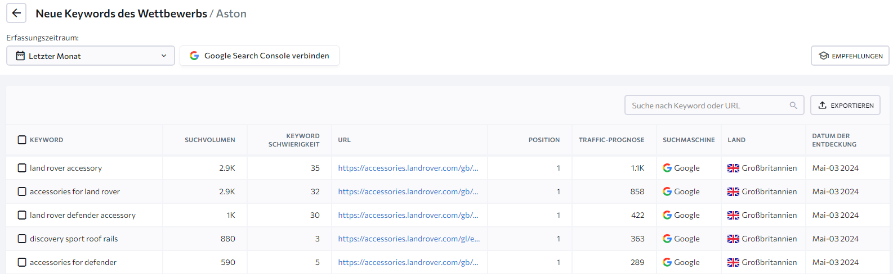Image resolution: width=893 pixels, height=274 pixels.
Task: Click UK flag in roof rails row
Action: (x=733, y=239)
